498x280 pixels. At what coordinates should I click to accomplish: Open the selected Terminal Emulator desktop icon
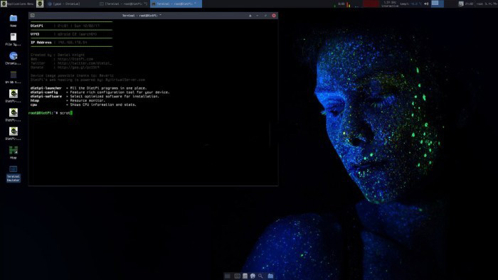[x=14, y=174]
